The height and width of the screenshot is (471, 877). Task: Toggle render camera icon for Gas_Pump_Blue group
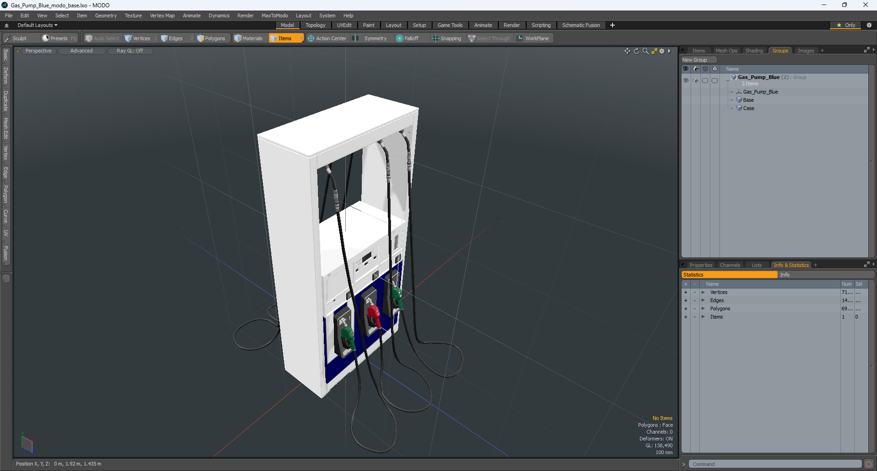click(695, 80)
